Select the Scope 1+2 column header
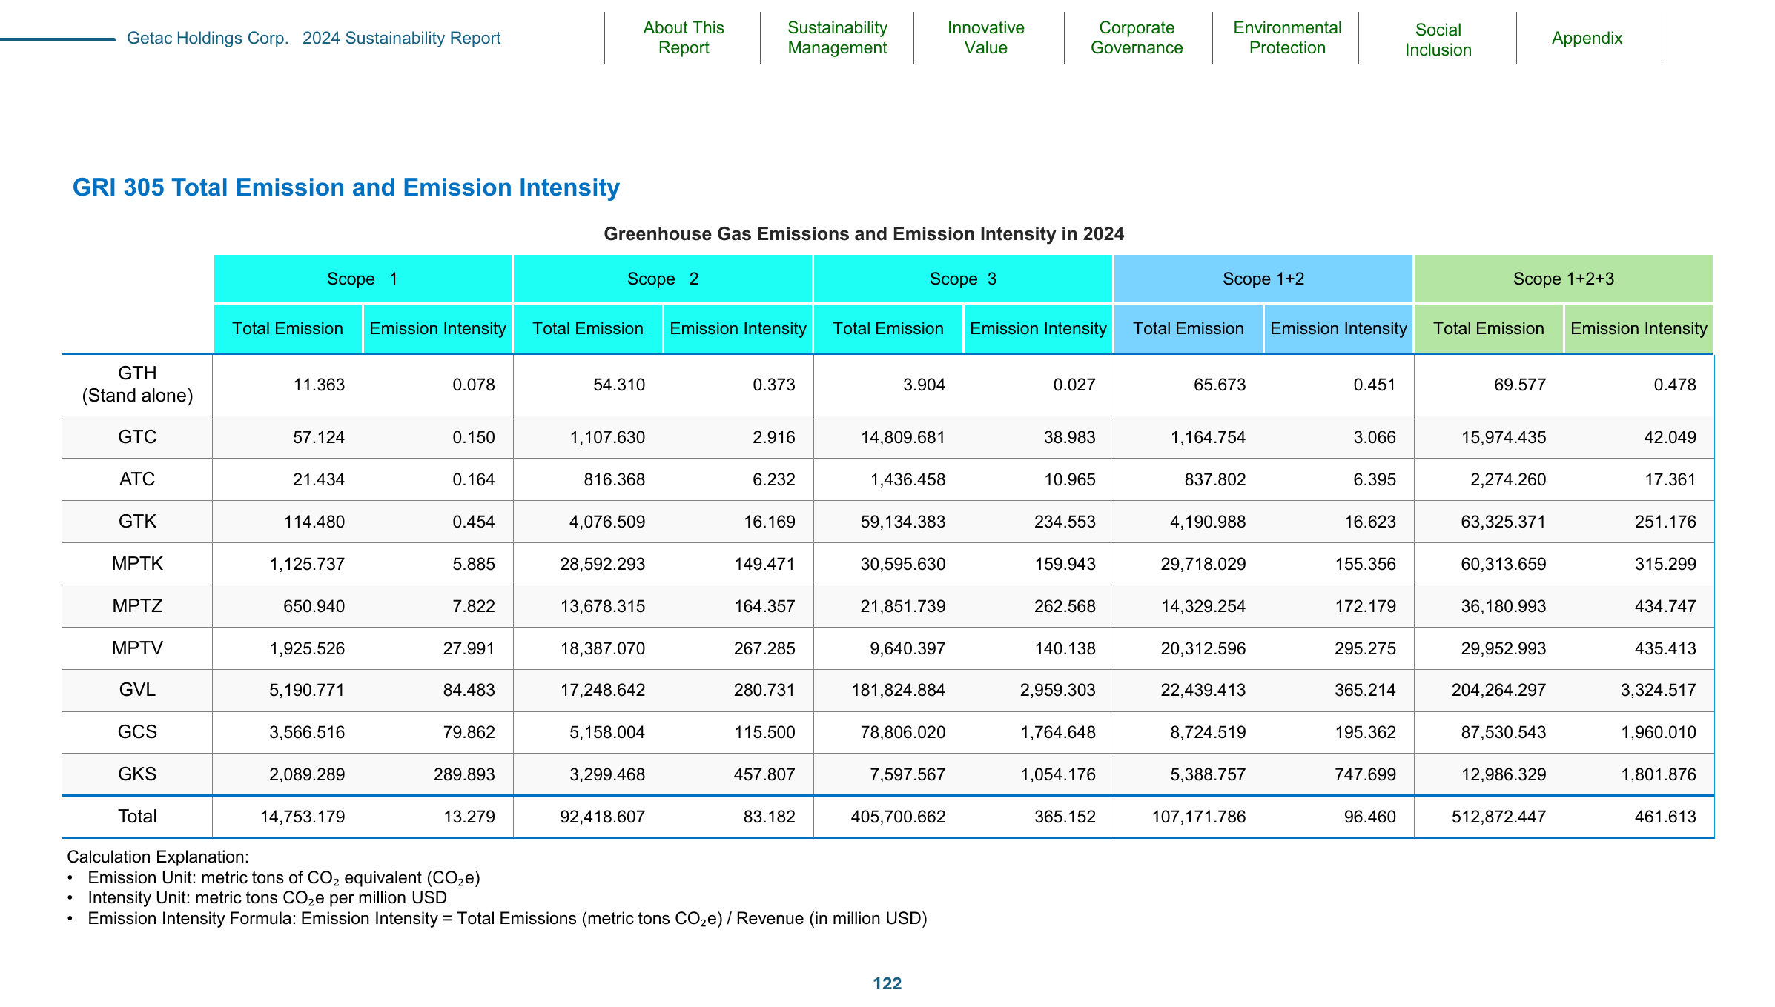Viewport: 1775px width, 1007px height. pyautogui.click(x=1263, y=279)
